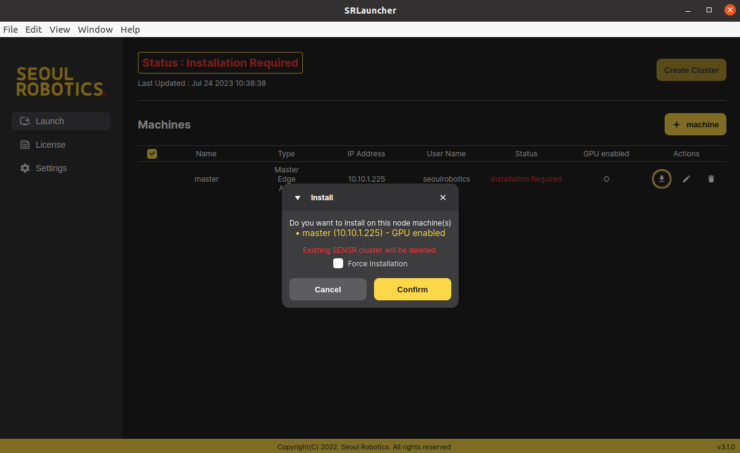
Task: Click the Machines section heading
Action: [164, 125]
